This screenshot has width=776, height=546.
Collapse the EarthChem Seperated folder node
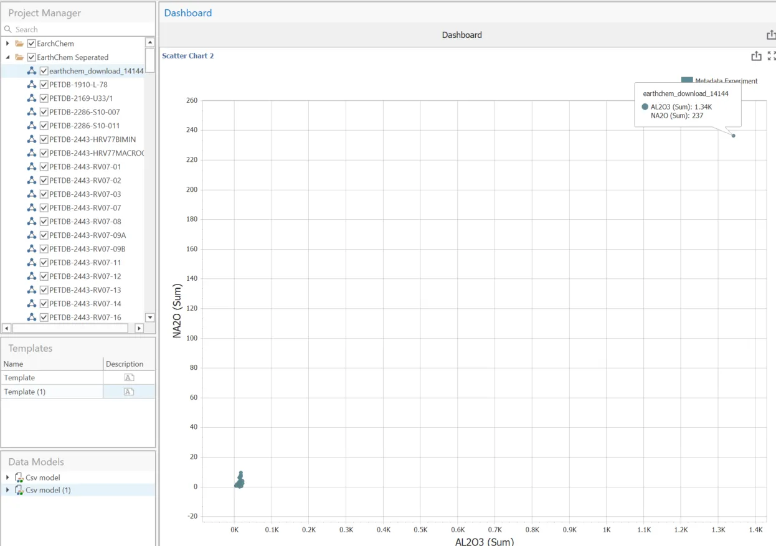point(7,57)
